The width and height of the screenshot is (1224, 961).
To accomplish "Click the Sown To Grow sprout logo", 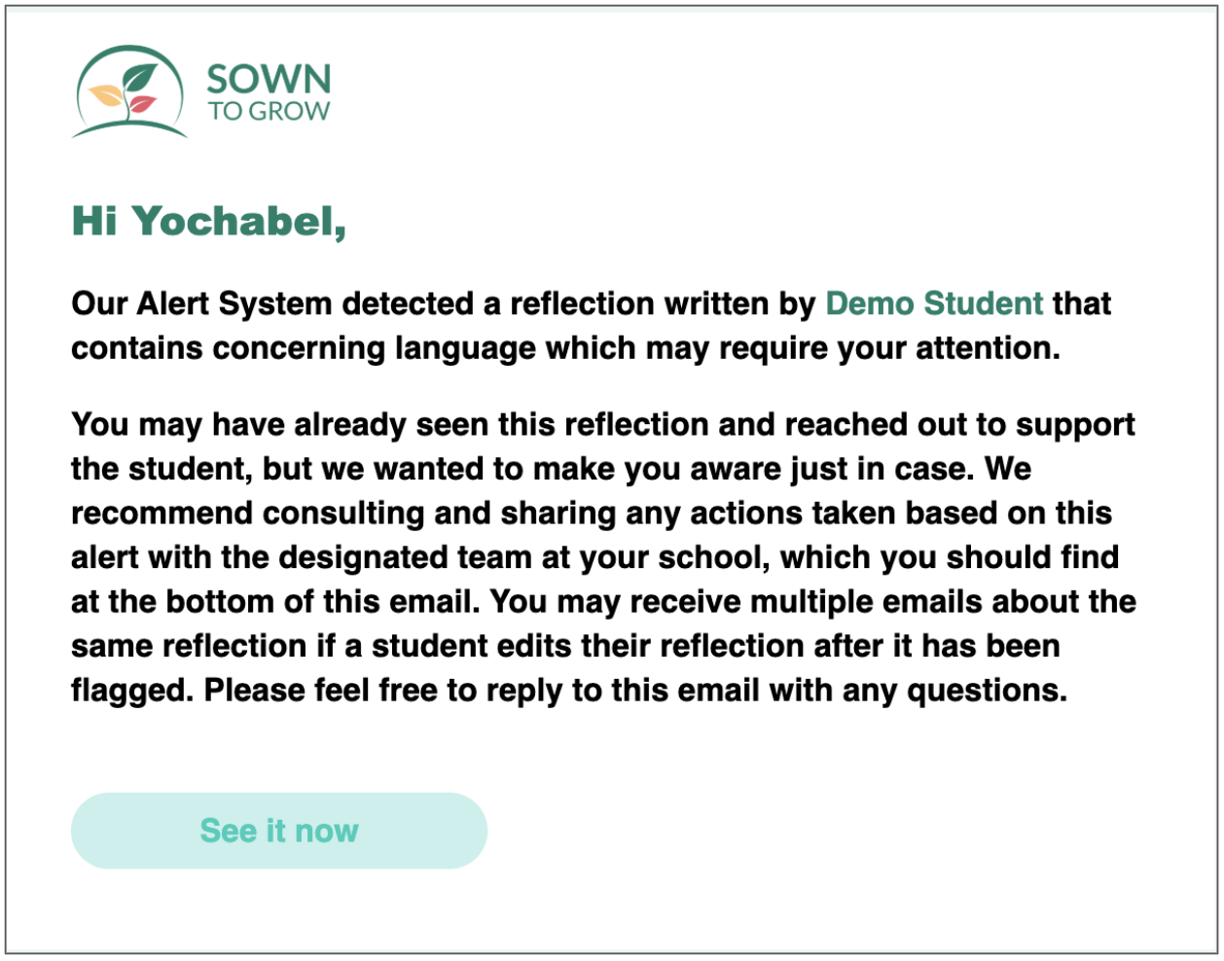I will tap(129, 92).
